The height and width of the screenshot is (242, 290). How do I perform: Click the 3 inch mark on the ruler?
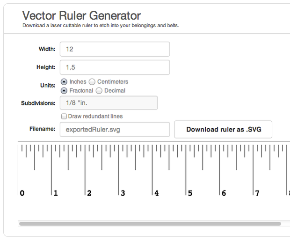click(123, 193)
